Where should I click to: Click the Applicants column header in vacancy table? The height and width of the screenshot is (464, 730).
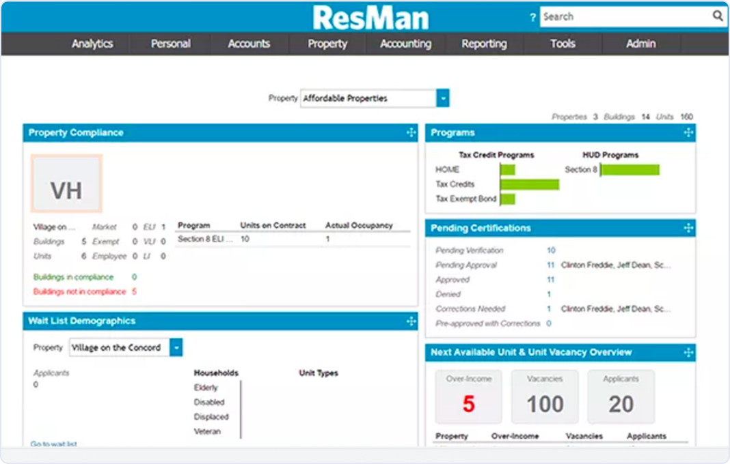[646, 436]
